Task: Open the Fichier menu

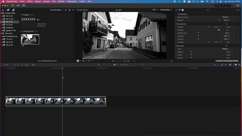Action: (x=22, y=2)
